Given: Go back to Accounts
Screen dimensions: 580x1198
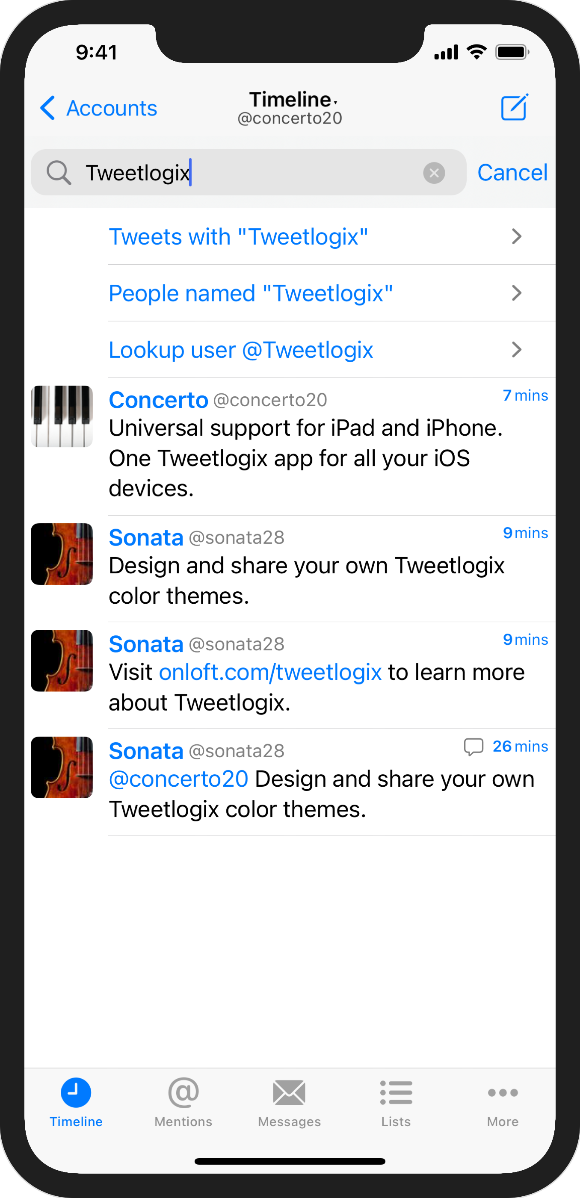Looking at the screenshot, I should (x=99, y=108).
